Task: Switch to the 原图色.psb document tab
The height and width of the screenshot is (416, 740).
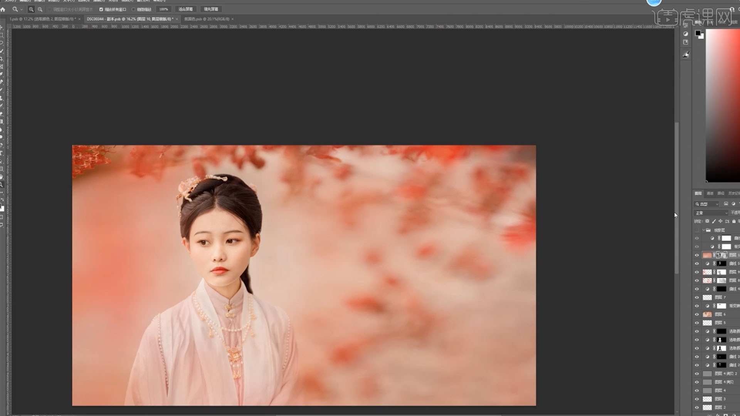Action: coord(207,19)
